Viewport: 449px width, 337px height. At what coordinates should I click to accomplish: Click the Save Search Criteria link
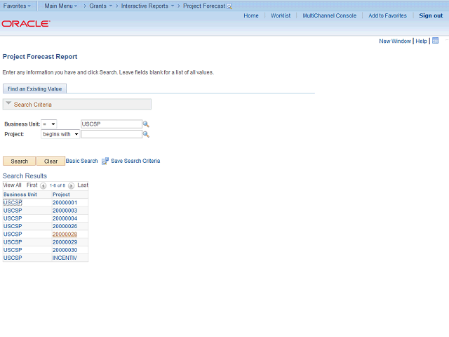135,161
